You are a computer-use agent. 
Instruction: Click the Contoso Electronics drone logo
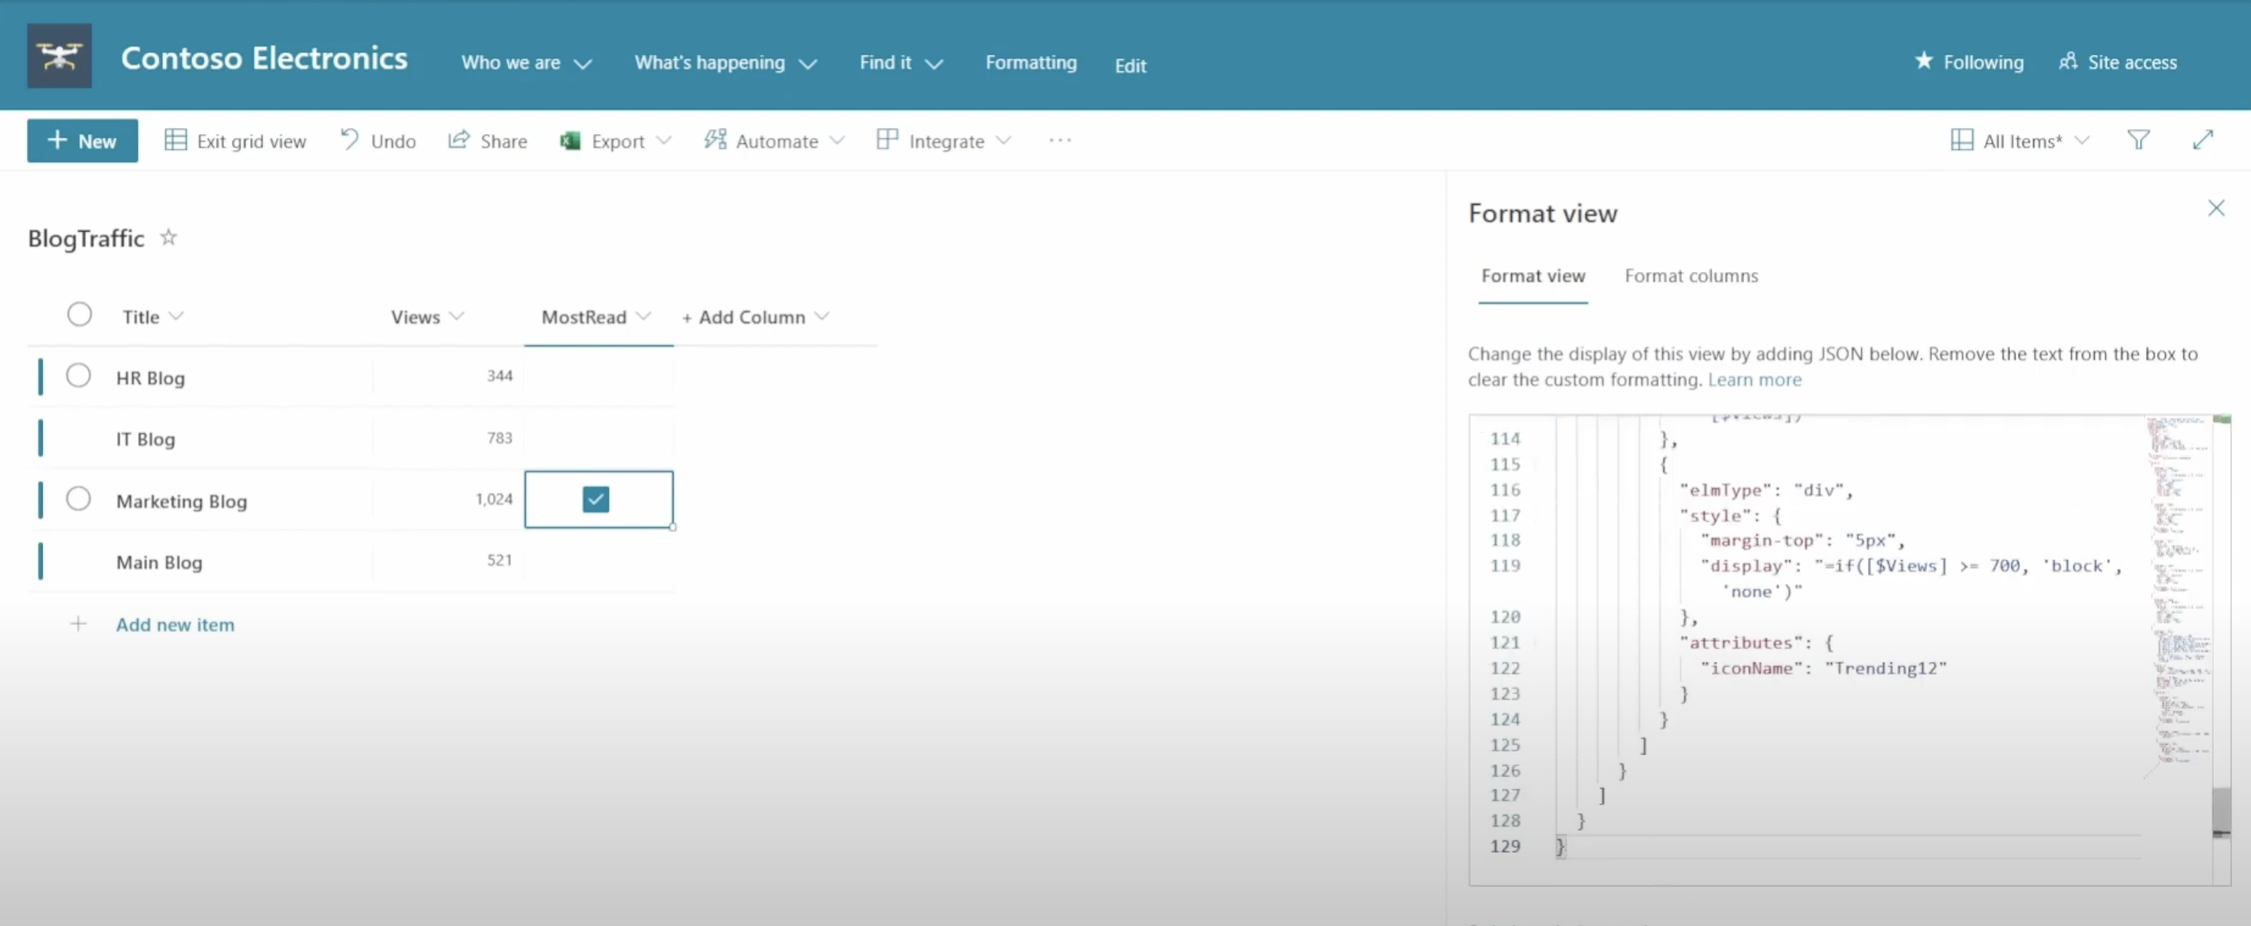point(59,56)
